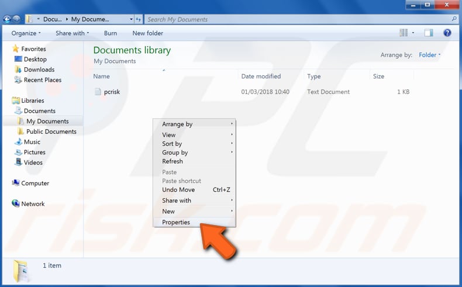Click the Text Document type cell

coord(328,92)
